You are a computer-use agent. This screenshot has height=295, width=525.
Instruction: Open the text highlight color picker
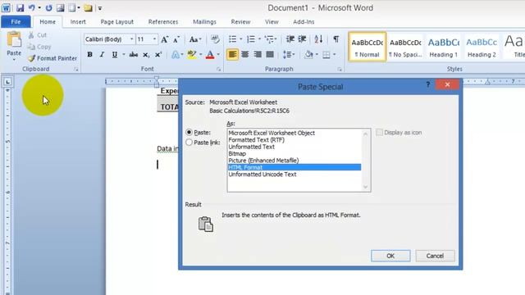(x=200, y=55)
